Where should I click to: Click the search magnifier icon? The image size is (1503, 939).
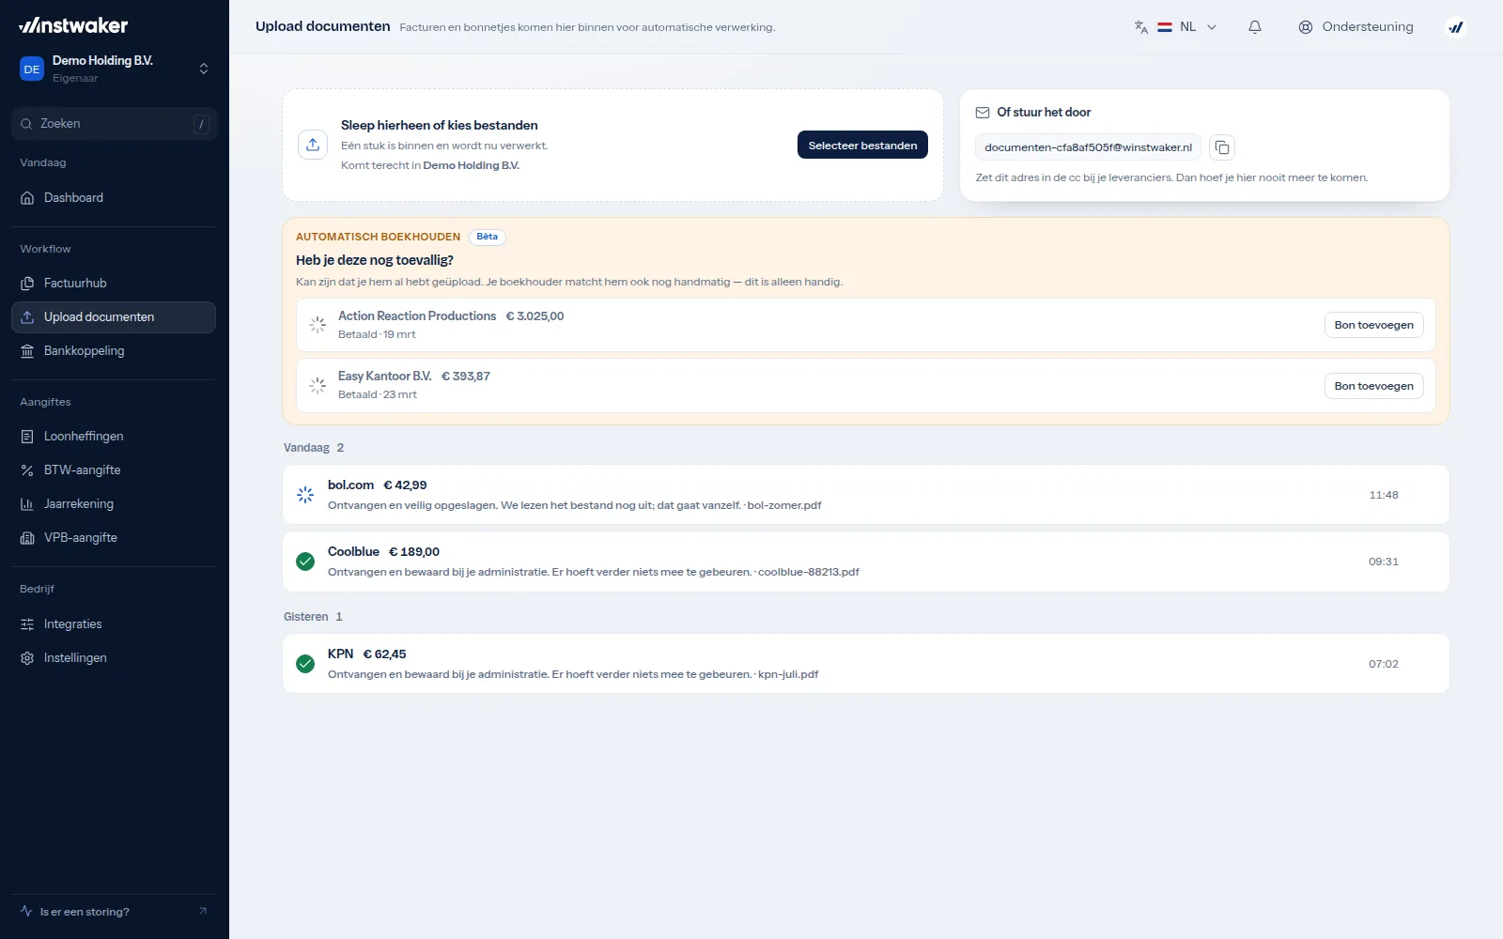pyautogui.click(x=26, y=123)
